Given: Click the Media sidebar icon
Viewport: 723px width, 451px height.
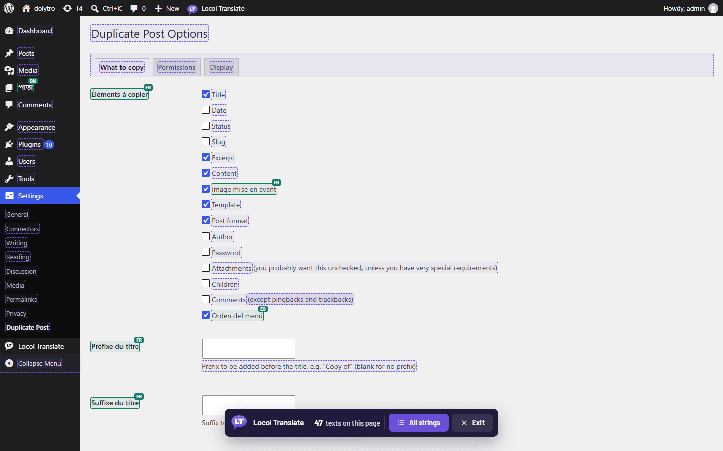Looking at the screenshot, I should (x=9, y=70).
